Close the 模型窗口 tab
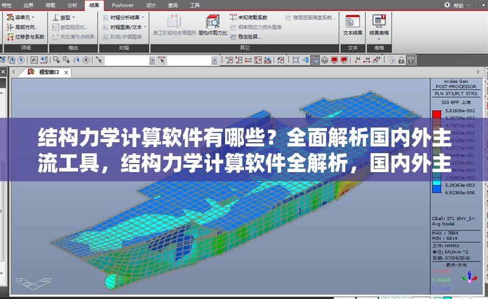Image resolution: width=488 pixels, height=299 pixels. (66, 72)
